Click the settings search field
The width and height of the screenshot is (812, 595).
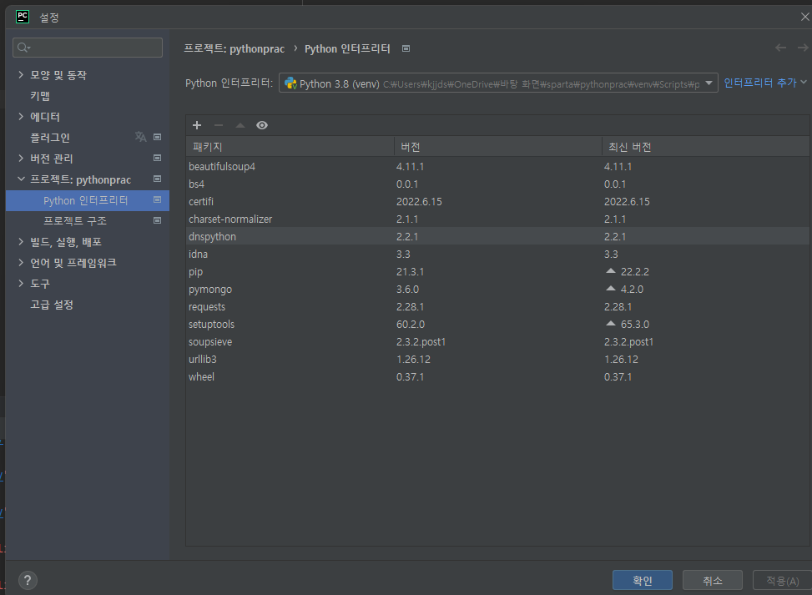click(88, 48)
